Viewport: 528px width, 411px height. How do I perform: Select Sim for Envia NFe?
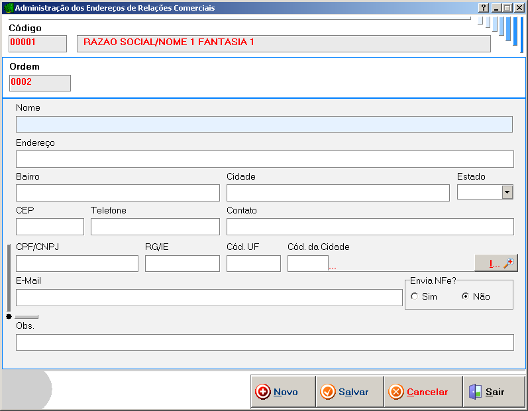pos(415,296)
